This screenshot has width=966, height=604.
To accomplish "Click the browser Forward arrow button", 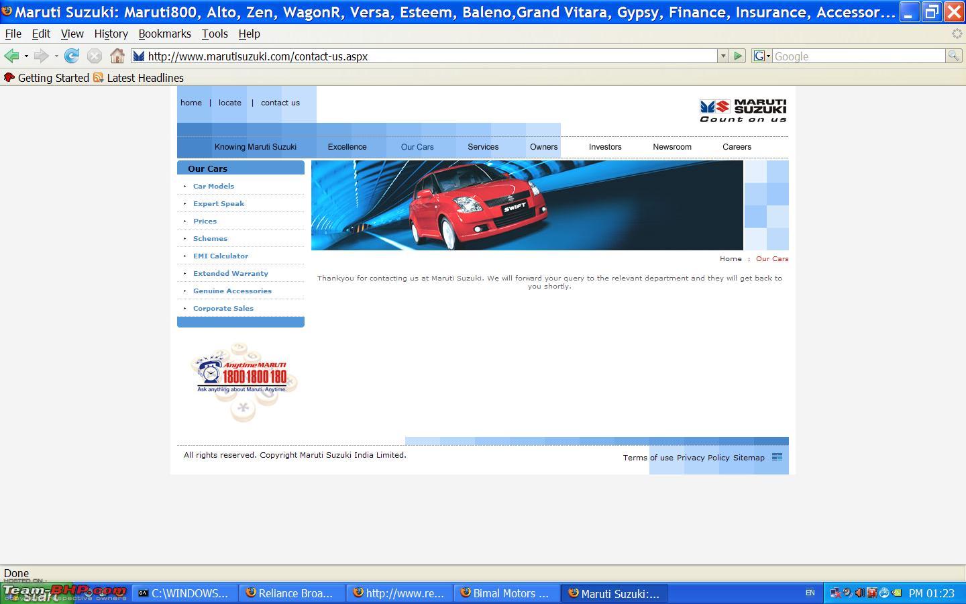I will [41, 56].
